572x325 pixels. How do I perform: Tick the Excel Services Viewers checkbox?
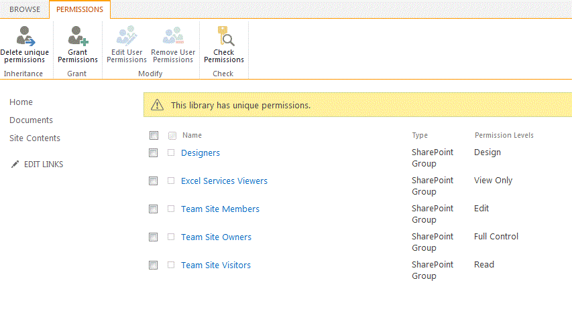(154, 181)
